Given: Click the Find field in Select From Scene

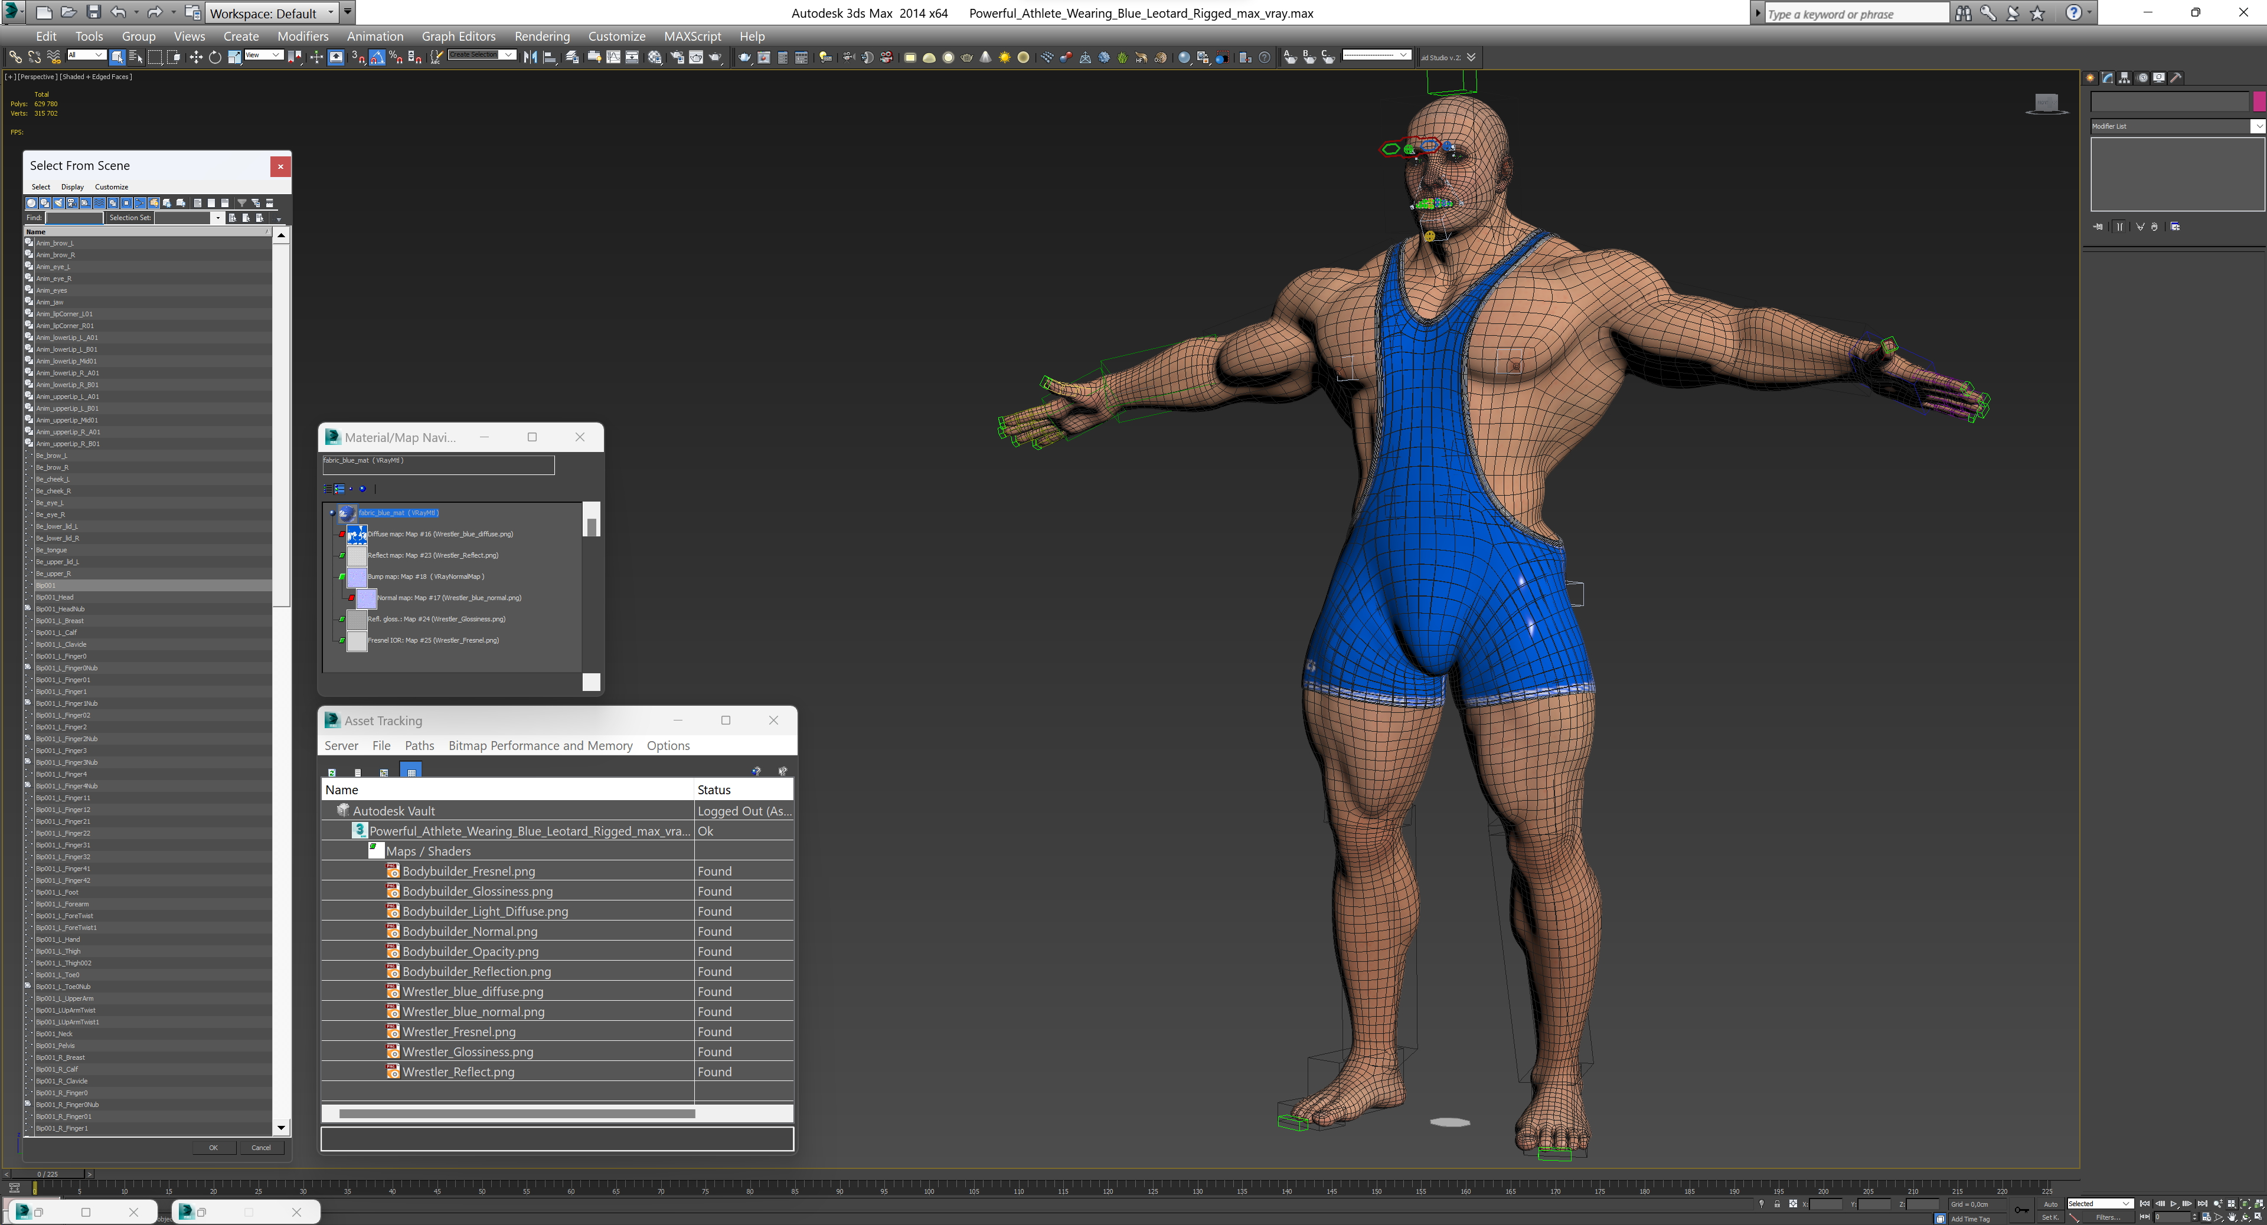Looking at the screenshot, I should [74, 218].
